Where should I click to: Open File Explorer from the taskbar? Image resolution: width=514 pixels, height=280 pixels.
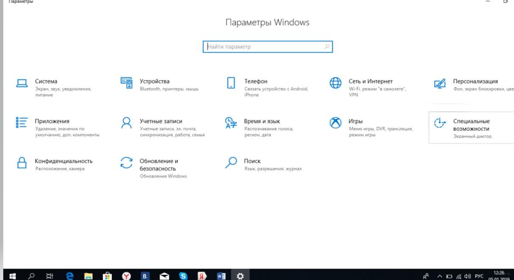click(x=88, y=276)
